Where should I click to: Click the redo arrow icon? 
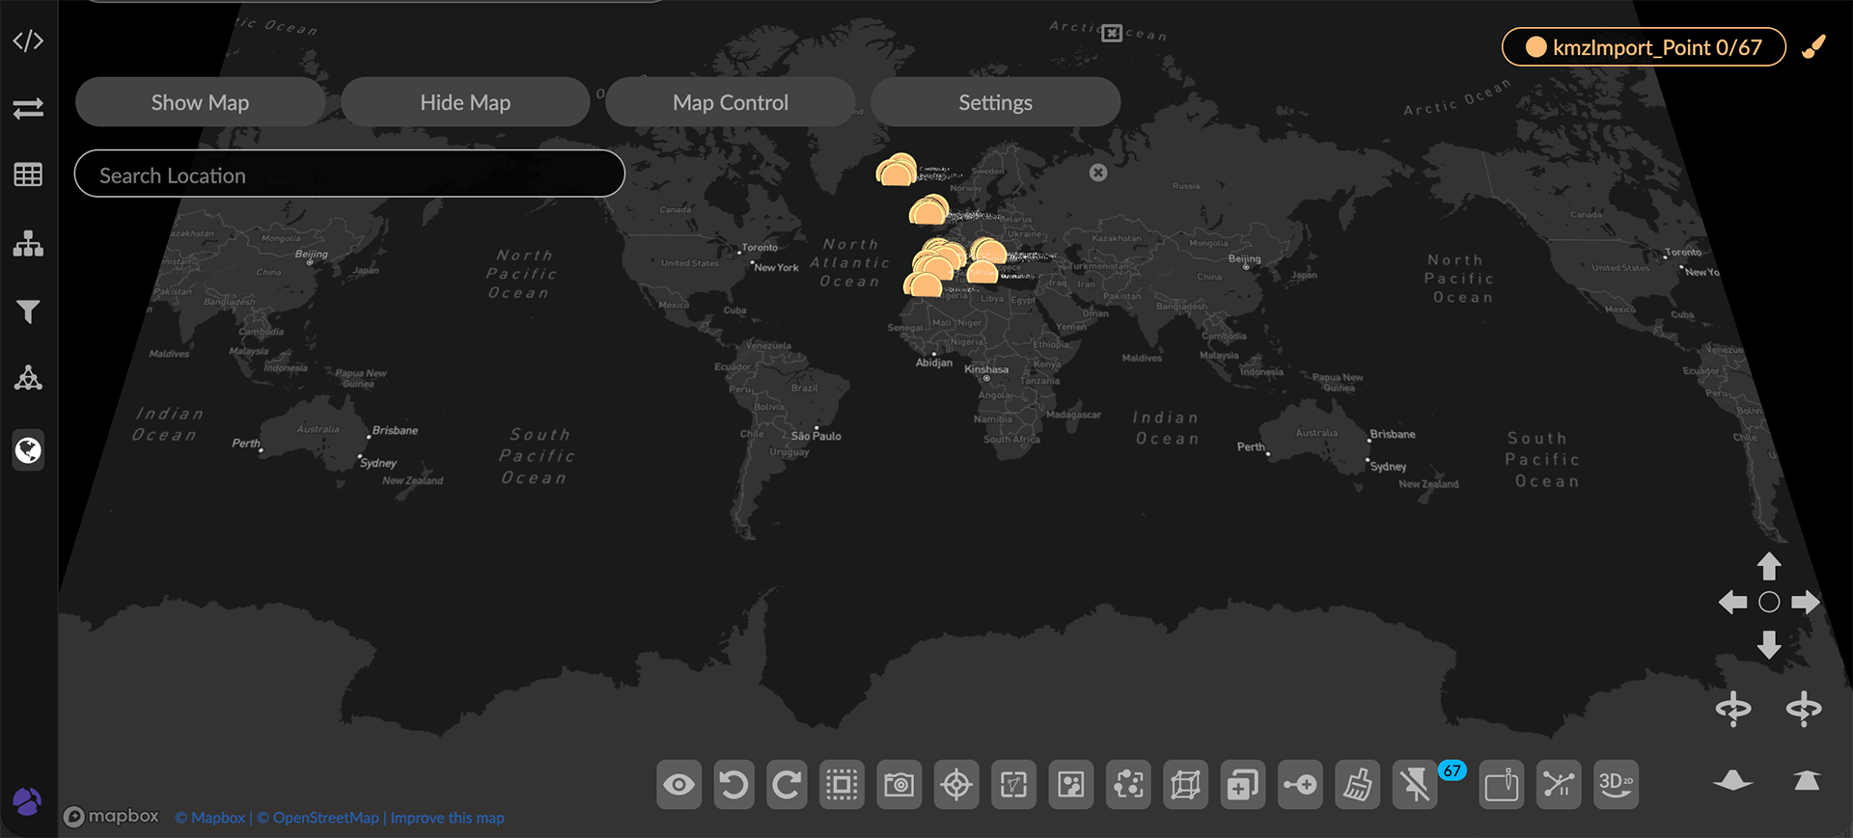[788, 785]
